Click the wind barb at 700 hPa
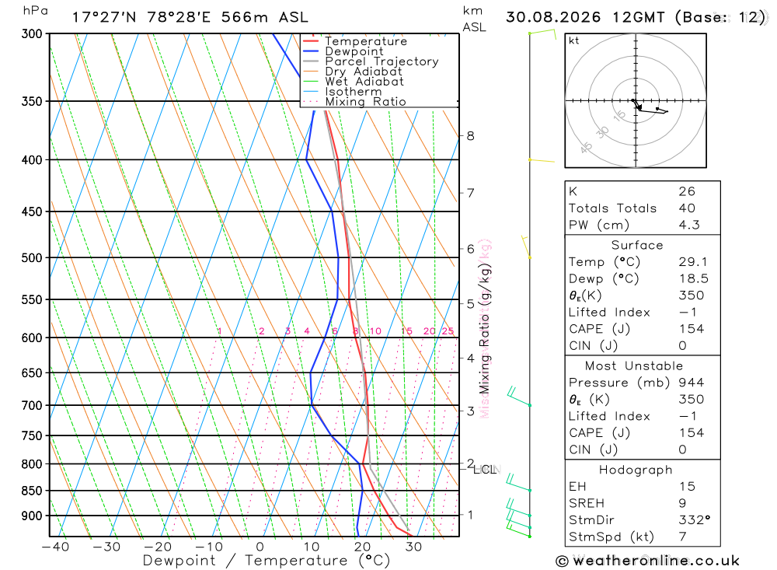The height and width of the screenshot is (570, 777). point(519,397)
